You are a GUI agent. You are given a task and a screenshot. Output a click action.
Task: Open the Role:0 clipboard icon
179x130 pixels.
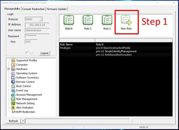pyautogui.click(x=69, y=20)
